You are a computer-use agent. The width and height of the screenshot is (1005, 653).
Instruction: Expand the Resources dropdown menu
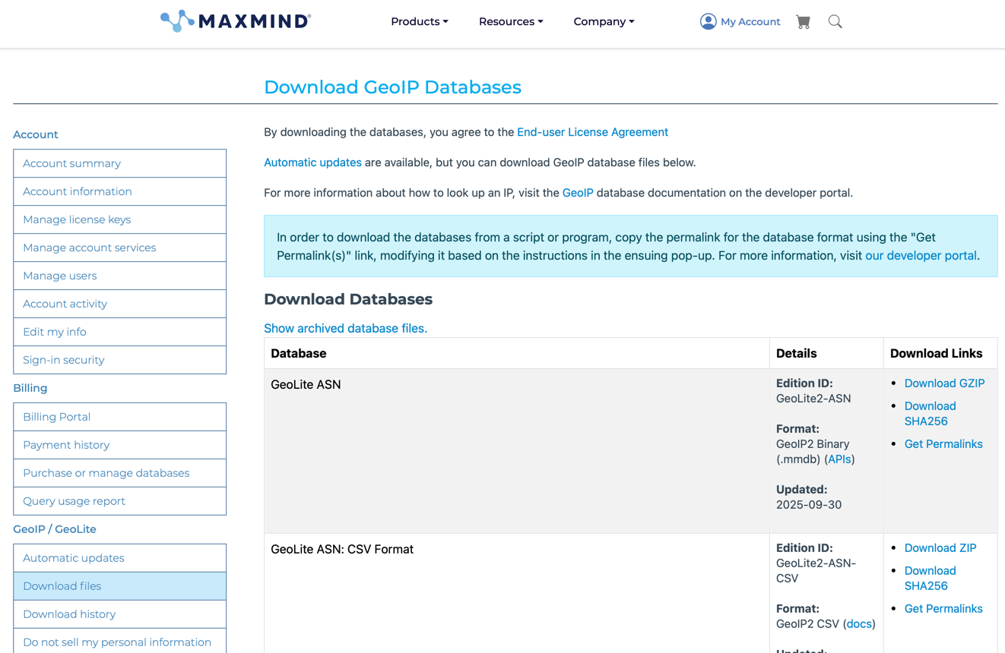coord(511,22)
